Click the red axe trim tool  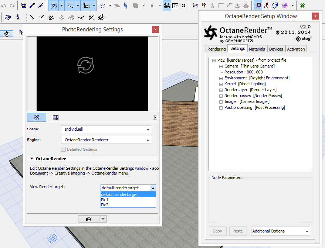coord(204,6)
